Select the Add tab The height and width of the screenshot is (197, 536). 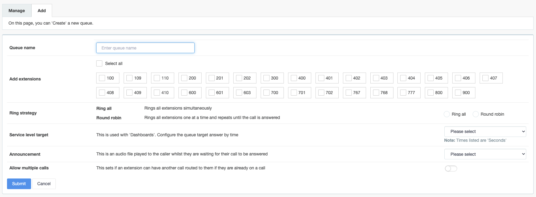tap(42, 11)
